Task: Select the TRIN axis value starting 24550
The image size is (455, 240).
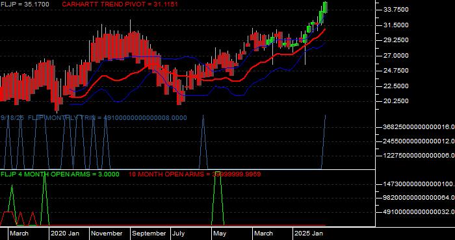Action: pyautogui.click(x=419, y=141)
